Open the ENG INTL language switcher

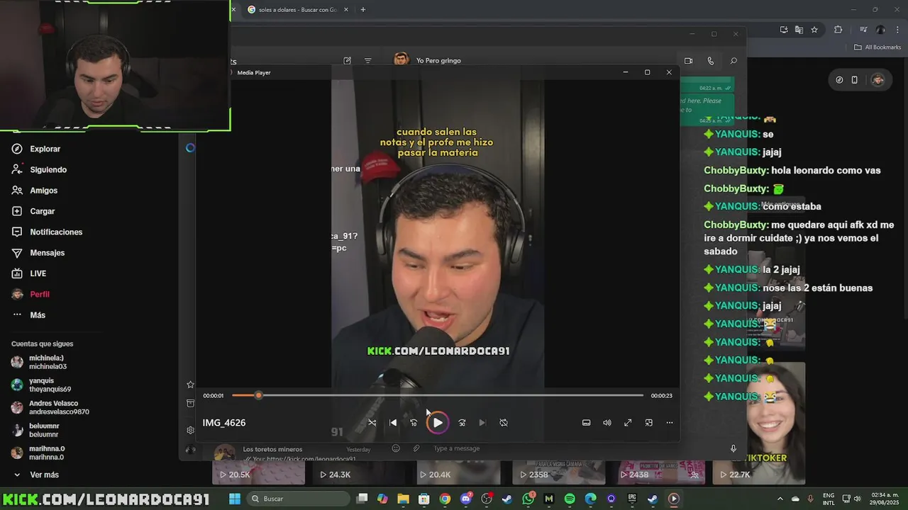[x=829, y=499]
